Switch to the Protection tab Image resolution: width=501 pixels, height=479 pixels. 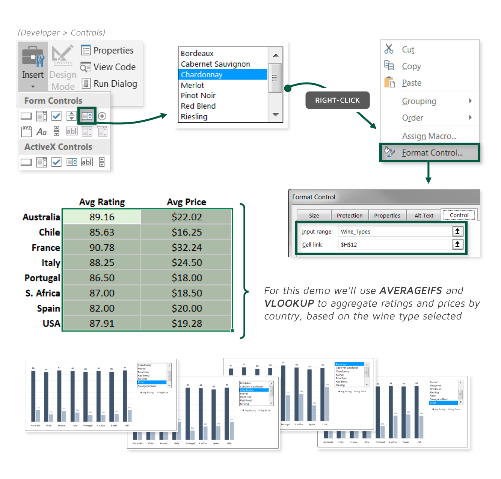pos(350,215)
